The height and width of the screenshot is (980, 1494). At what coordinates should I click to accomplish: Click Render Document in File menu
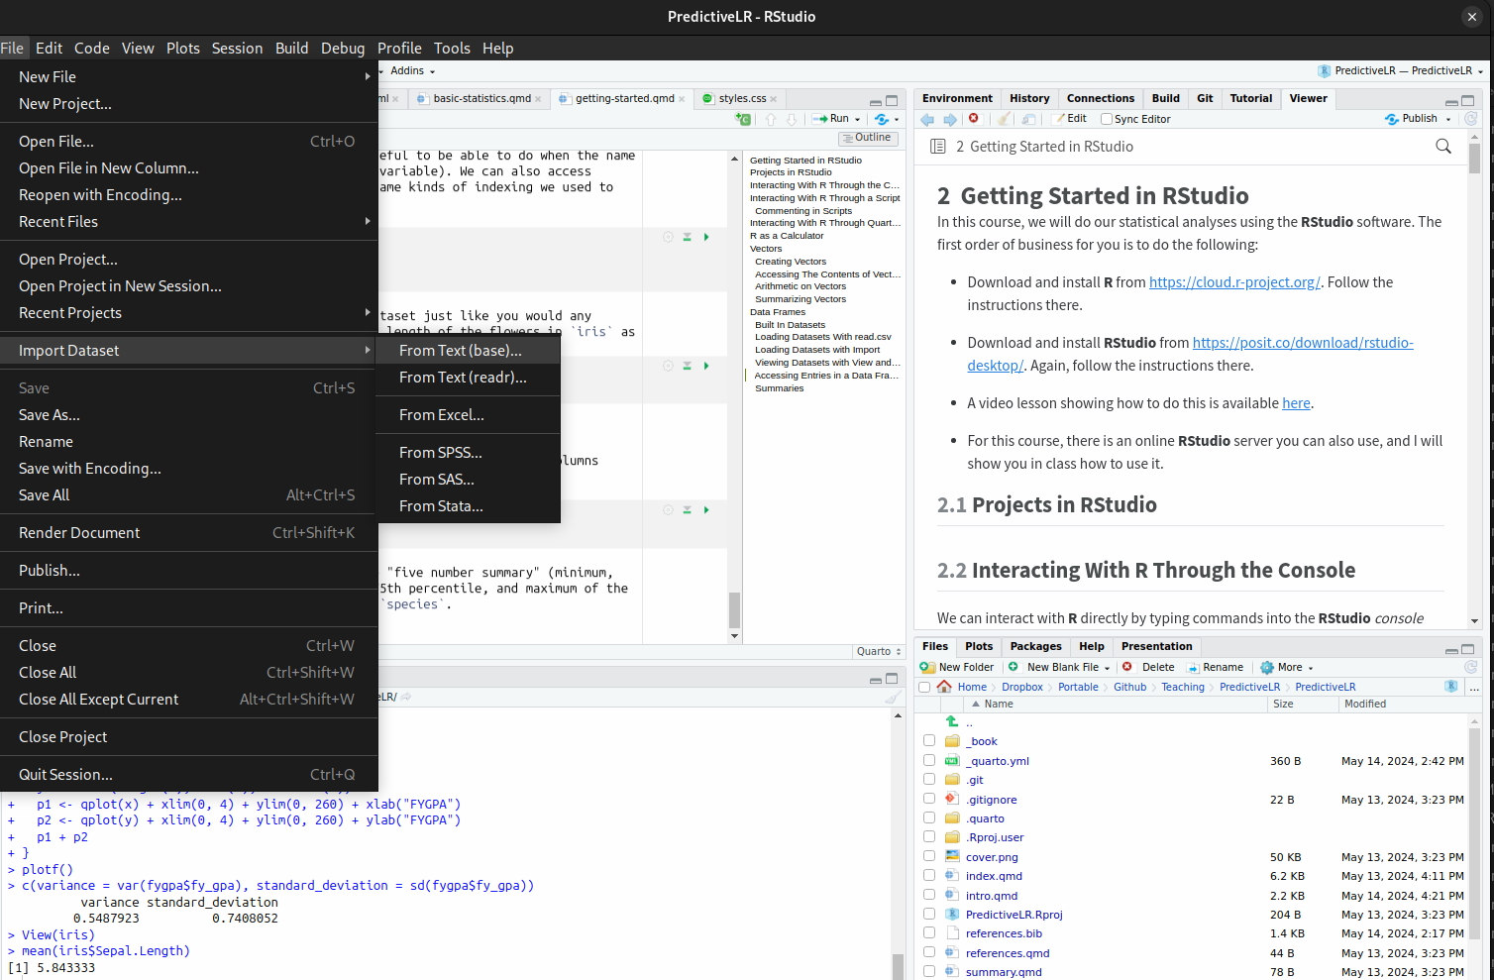188,533
